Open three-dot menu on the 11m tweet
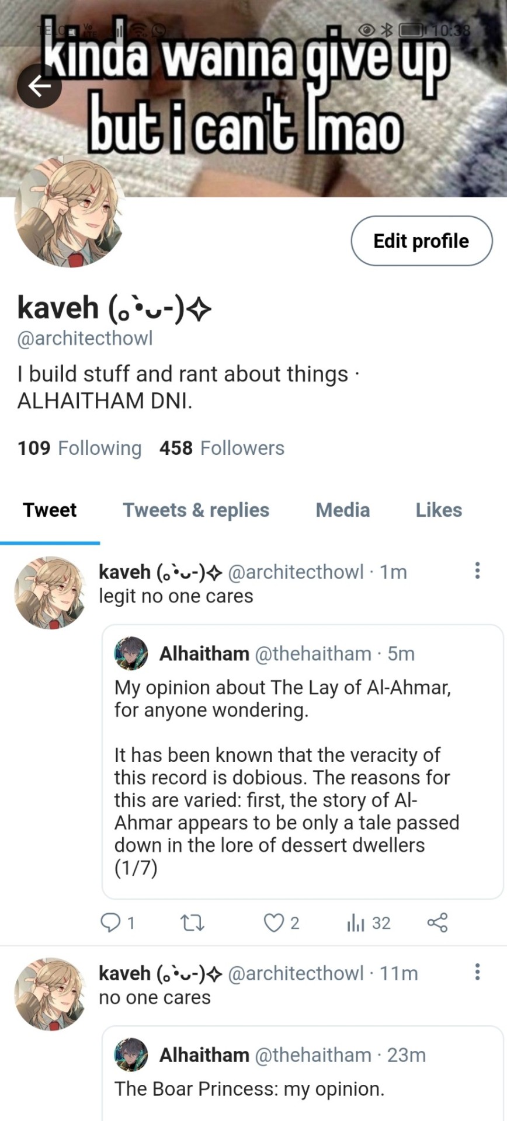 click(477, 972)
